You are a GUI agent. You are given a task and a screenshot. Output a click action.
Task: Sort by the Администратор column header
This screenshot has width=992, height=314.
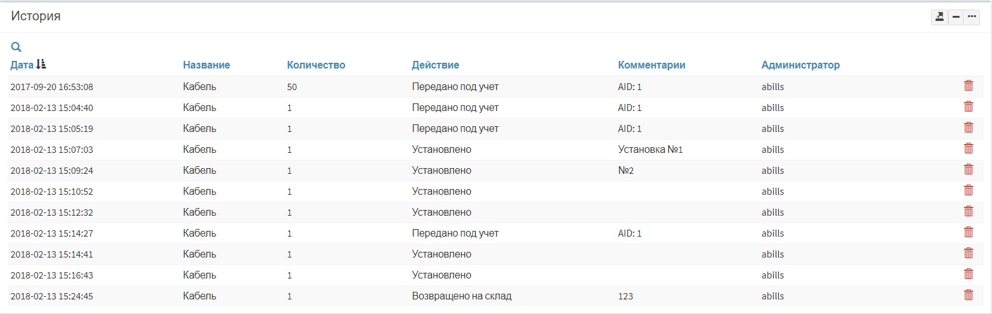[800, 65]
